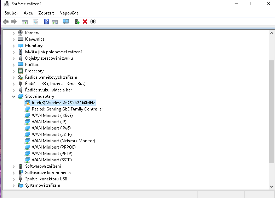Viewport: 275px width, 198px height.
Task: Open the Zobrazit menu
Action: pos(46,13)
